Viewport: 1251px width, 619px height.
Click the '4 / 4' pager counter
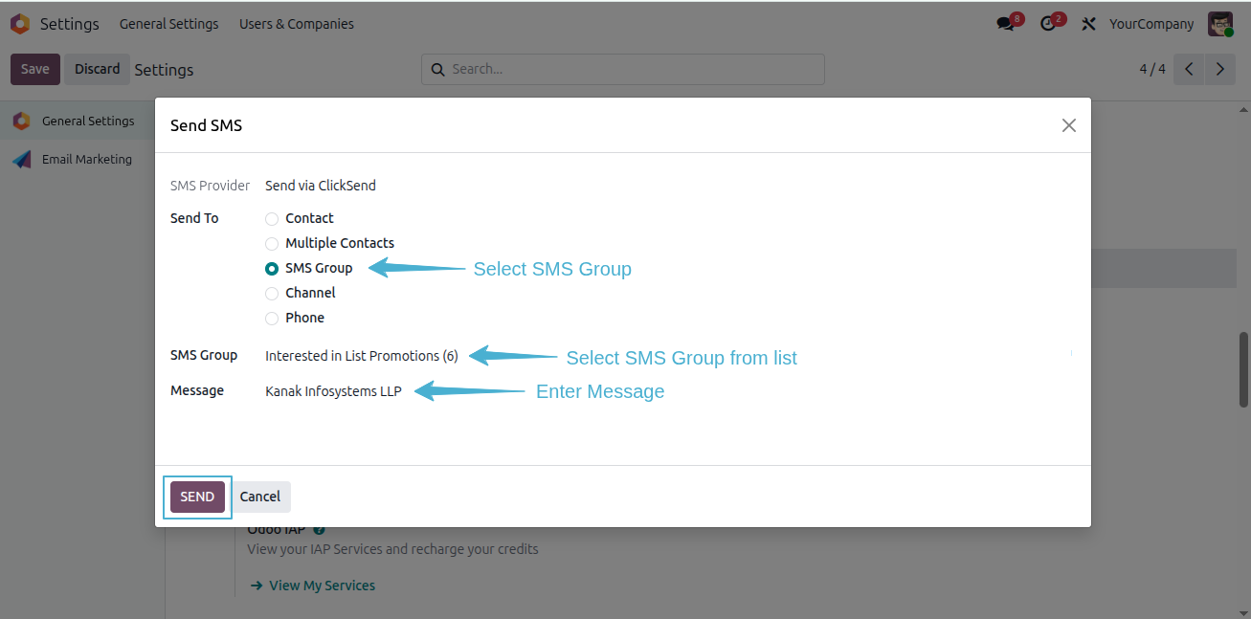(1152, 69)
